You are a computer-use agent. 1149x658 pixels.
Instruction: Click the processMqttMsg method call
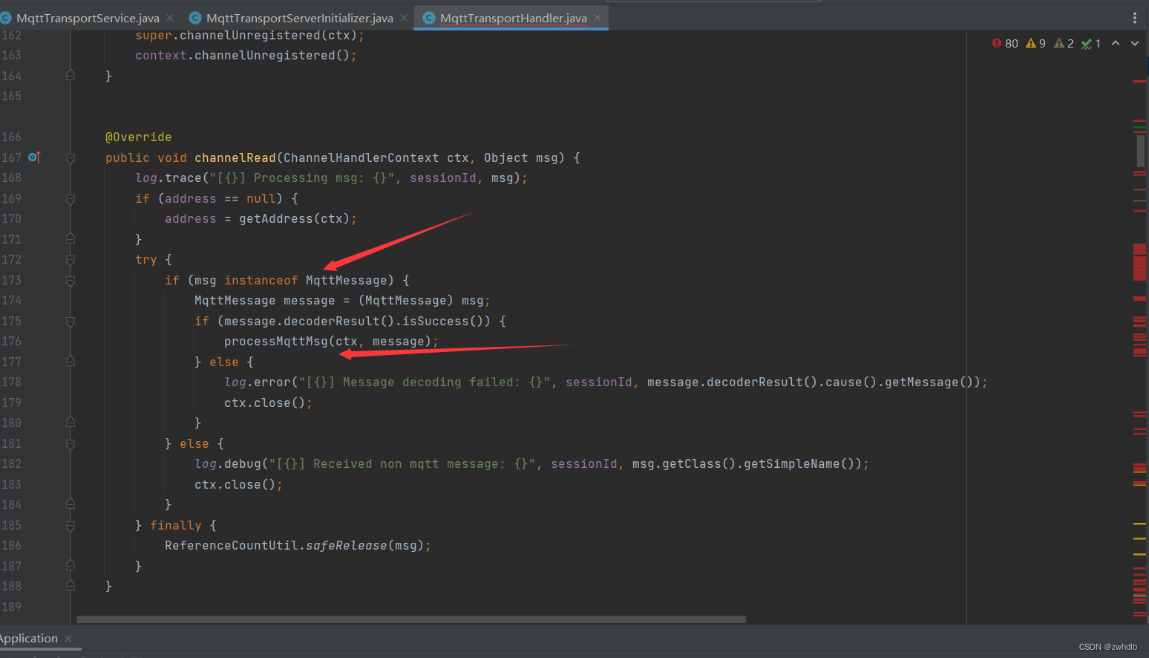pyautogui.click(x=276, y=342)
